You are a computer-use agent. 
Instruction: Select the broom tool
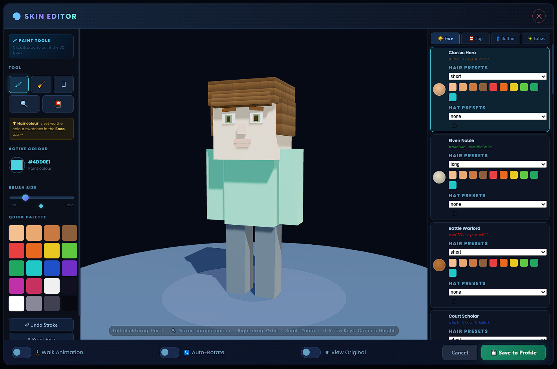point(41,84)
